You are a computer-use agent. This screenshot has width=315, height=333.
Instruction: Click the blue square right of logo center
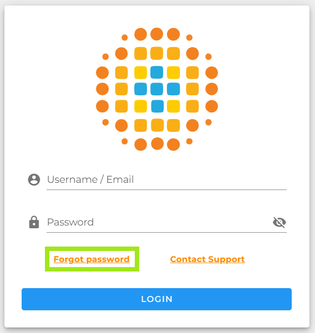tap(174, 89)
